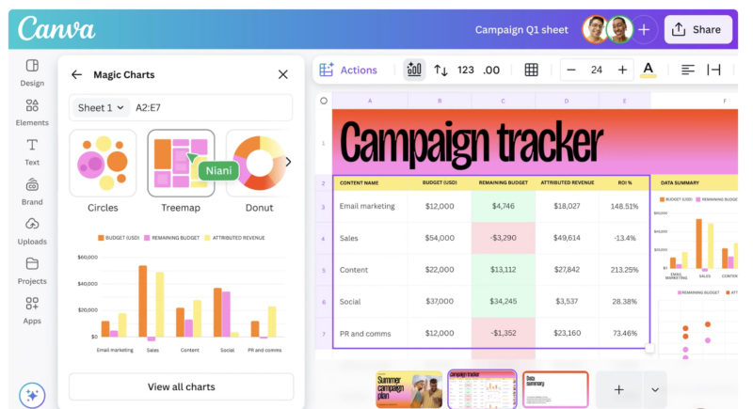Select column D header
Viewport: 753px width, 409px height.
pyautogui.click(x=567, y=101)
